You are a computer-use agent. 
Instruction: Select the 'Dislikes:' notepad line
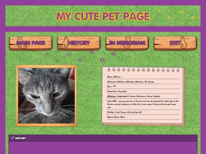(x=124, y=112)
